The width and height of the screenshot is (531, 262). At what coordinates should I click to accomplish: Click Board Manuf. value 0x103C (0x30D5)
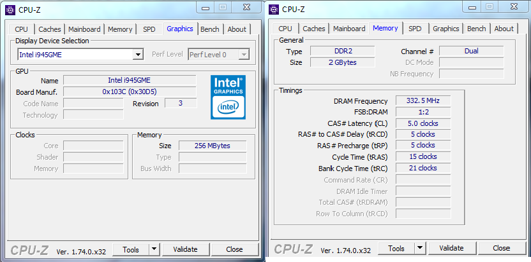130,92
